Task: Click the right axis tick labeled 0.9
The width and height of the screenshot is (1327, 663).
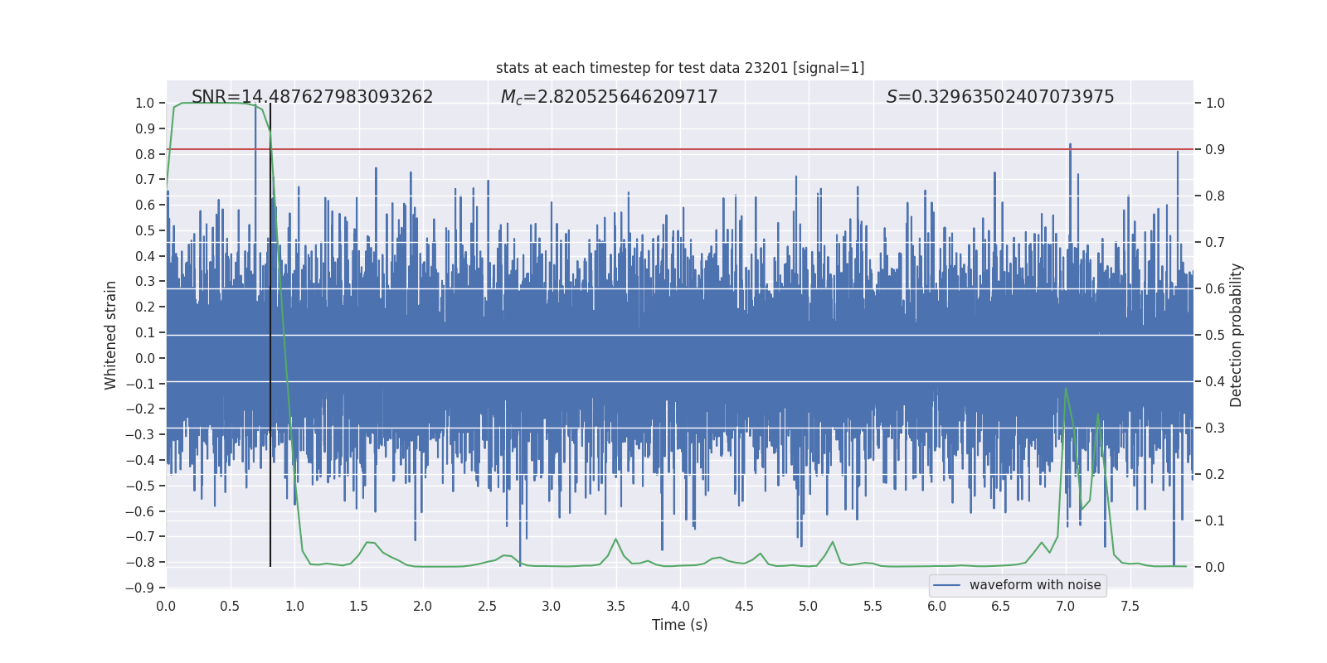Action: (1215, 150)
